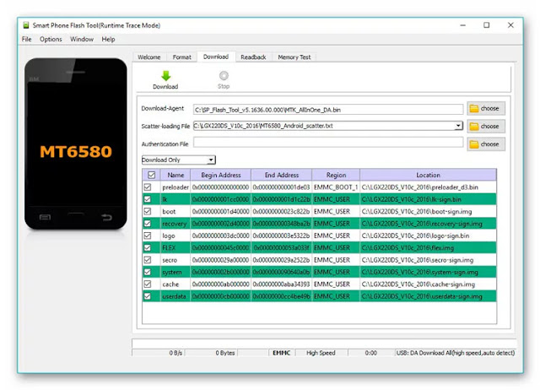Uncheck the preloader partition checkbox
Viewport: 540px width, 390px height.
click(148, 187)
